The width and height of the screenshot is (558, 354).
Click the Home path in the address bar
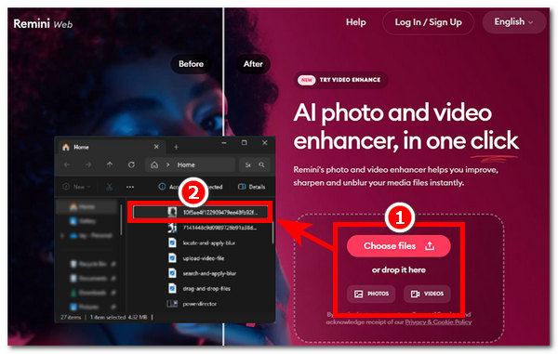(x=186, y=164)
